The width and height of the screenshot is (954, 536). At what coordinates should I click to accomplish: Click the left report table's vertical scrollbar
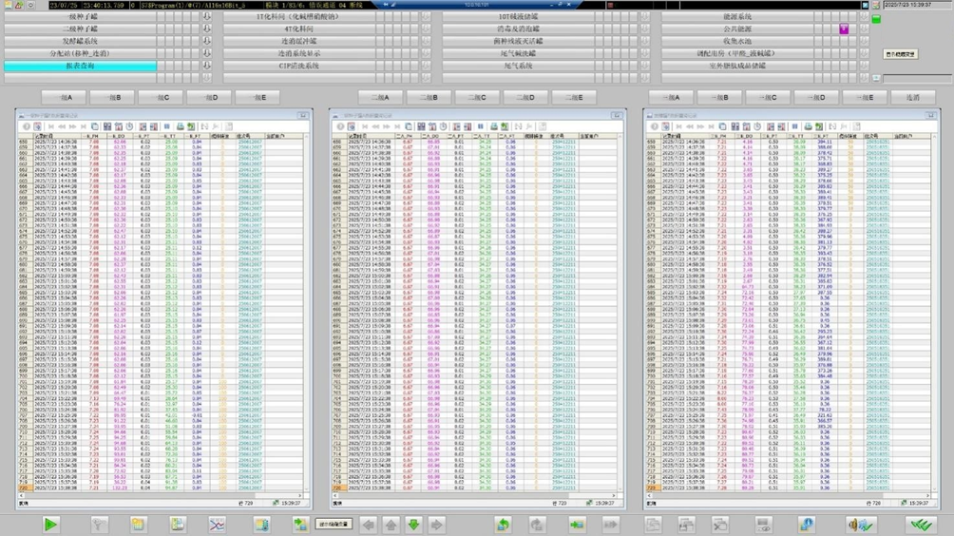click(309, 314)
